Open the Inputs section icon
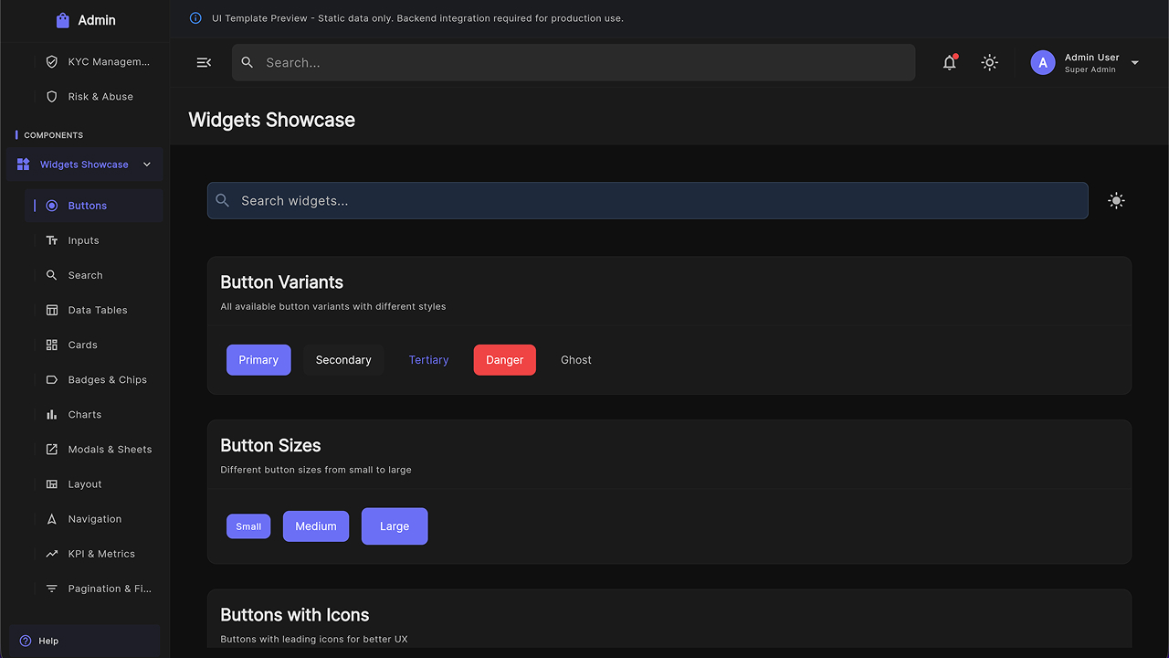Viewport: 1169px width, 658px height. click(x=52, y=240)
